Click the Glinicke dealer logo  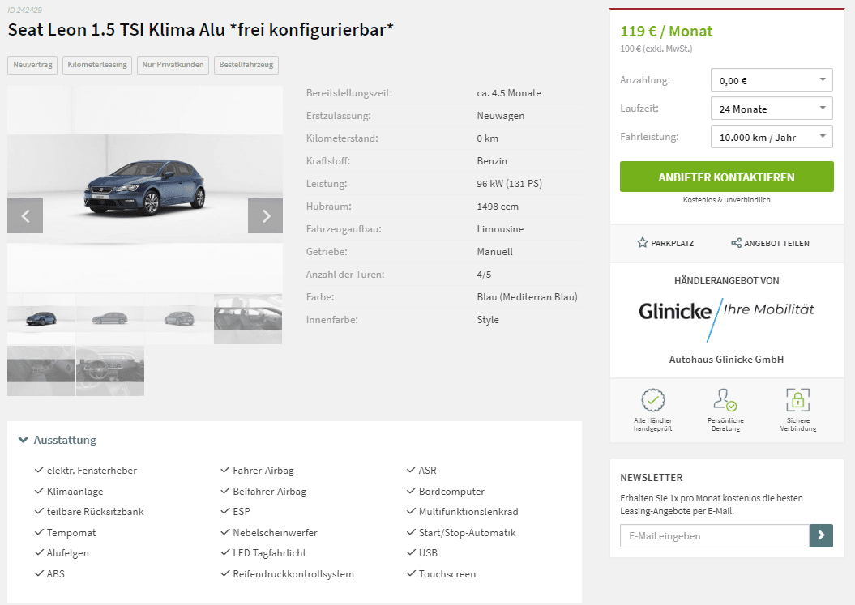click(x=726, y=319)
